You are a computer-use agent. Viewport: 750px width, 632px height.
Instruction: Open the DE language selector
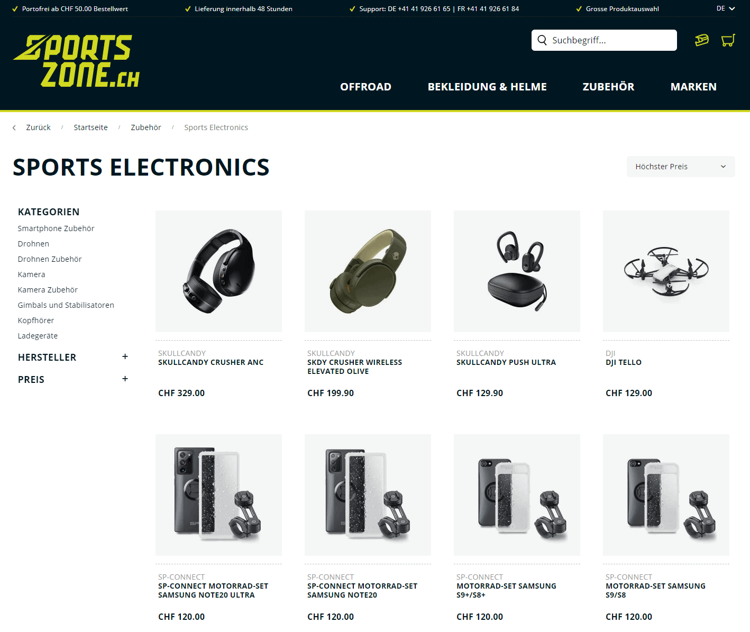[x=726, y=8]
